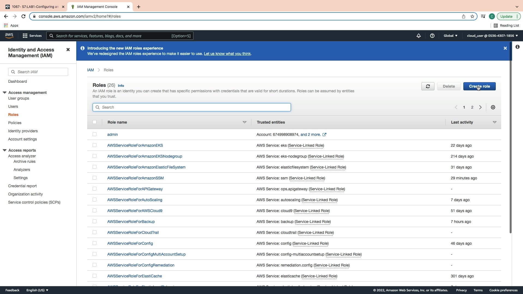This screenshot has height=294, width=523.
Task: Toggle the select-all roles checkbox
Action: click(x=95, y=122)
